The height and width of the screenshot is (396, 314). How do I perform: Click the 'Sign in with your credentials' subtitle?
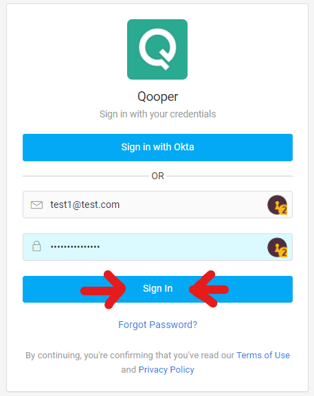[158, 114]
